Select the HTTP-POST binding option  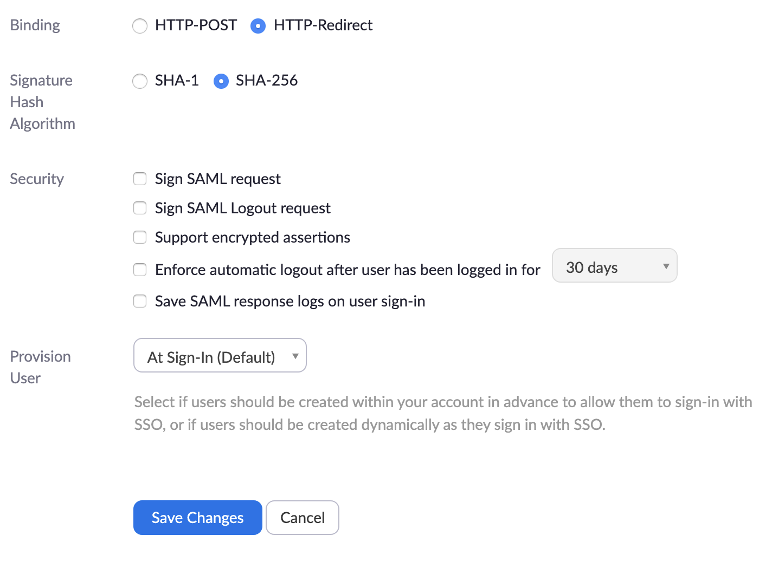pos(140,25)
